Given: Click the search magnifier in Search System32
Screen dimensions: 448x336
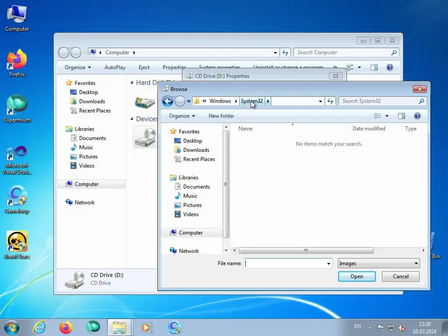Looking at the screenshot, I should (421, 101).
